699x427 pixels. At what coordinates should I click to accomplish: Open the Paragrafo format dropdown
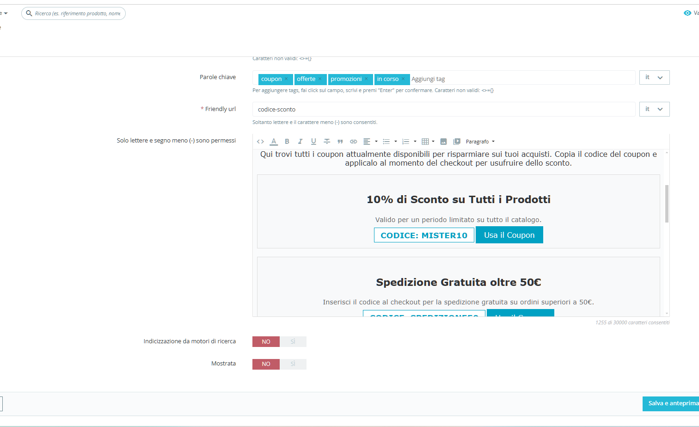point(480,142)
